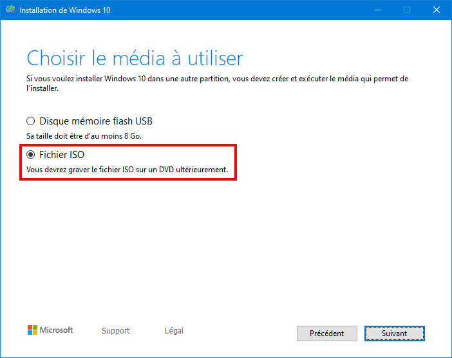452x358 pixels.
Task: Click the greyed-out maximize window icon
Action: (407, 10)
